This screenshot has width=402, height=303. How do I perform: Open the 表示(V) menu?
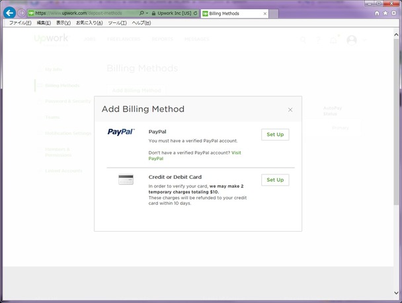pyautogui.click(x=63, y=23)
